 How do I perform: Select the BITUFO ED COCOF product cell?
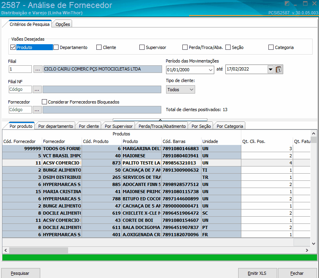pos(141,199)
